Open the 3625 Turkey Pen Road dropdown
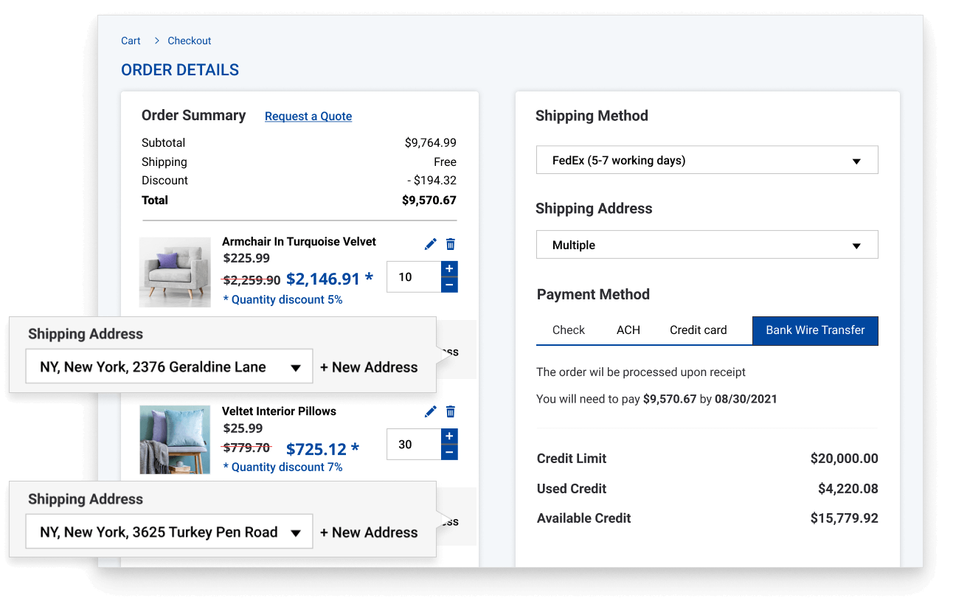The image size is (953, 612). 169,532
